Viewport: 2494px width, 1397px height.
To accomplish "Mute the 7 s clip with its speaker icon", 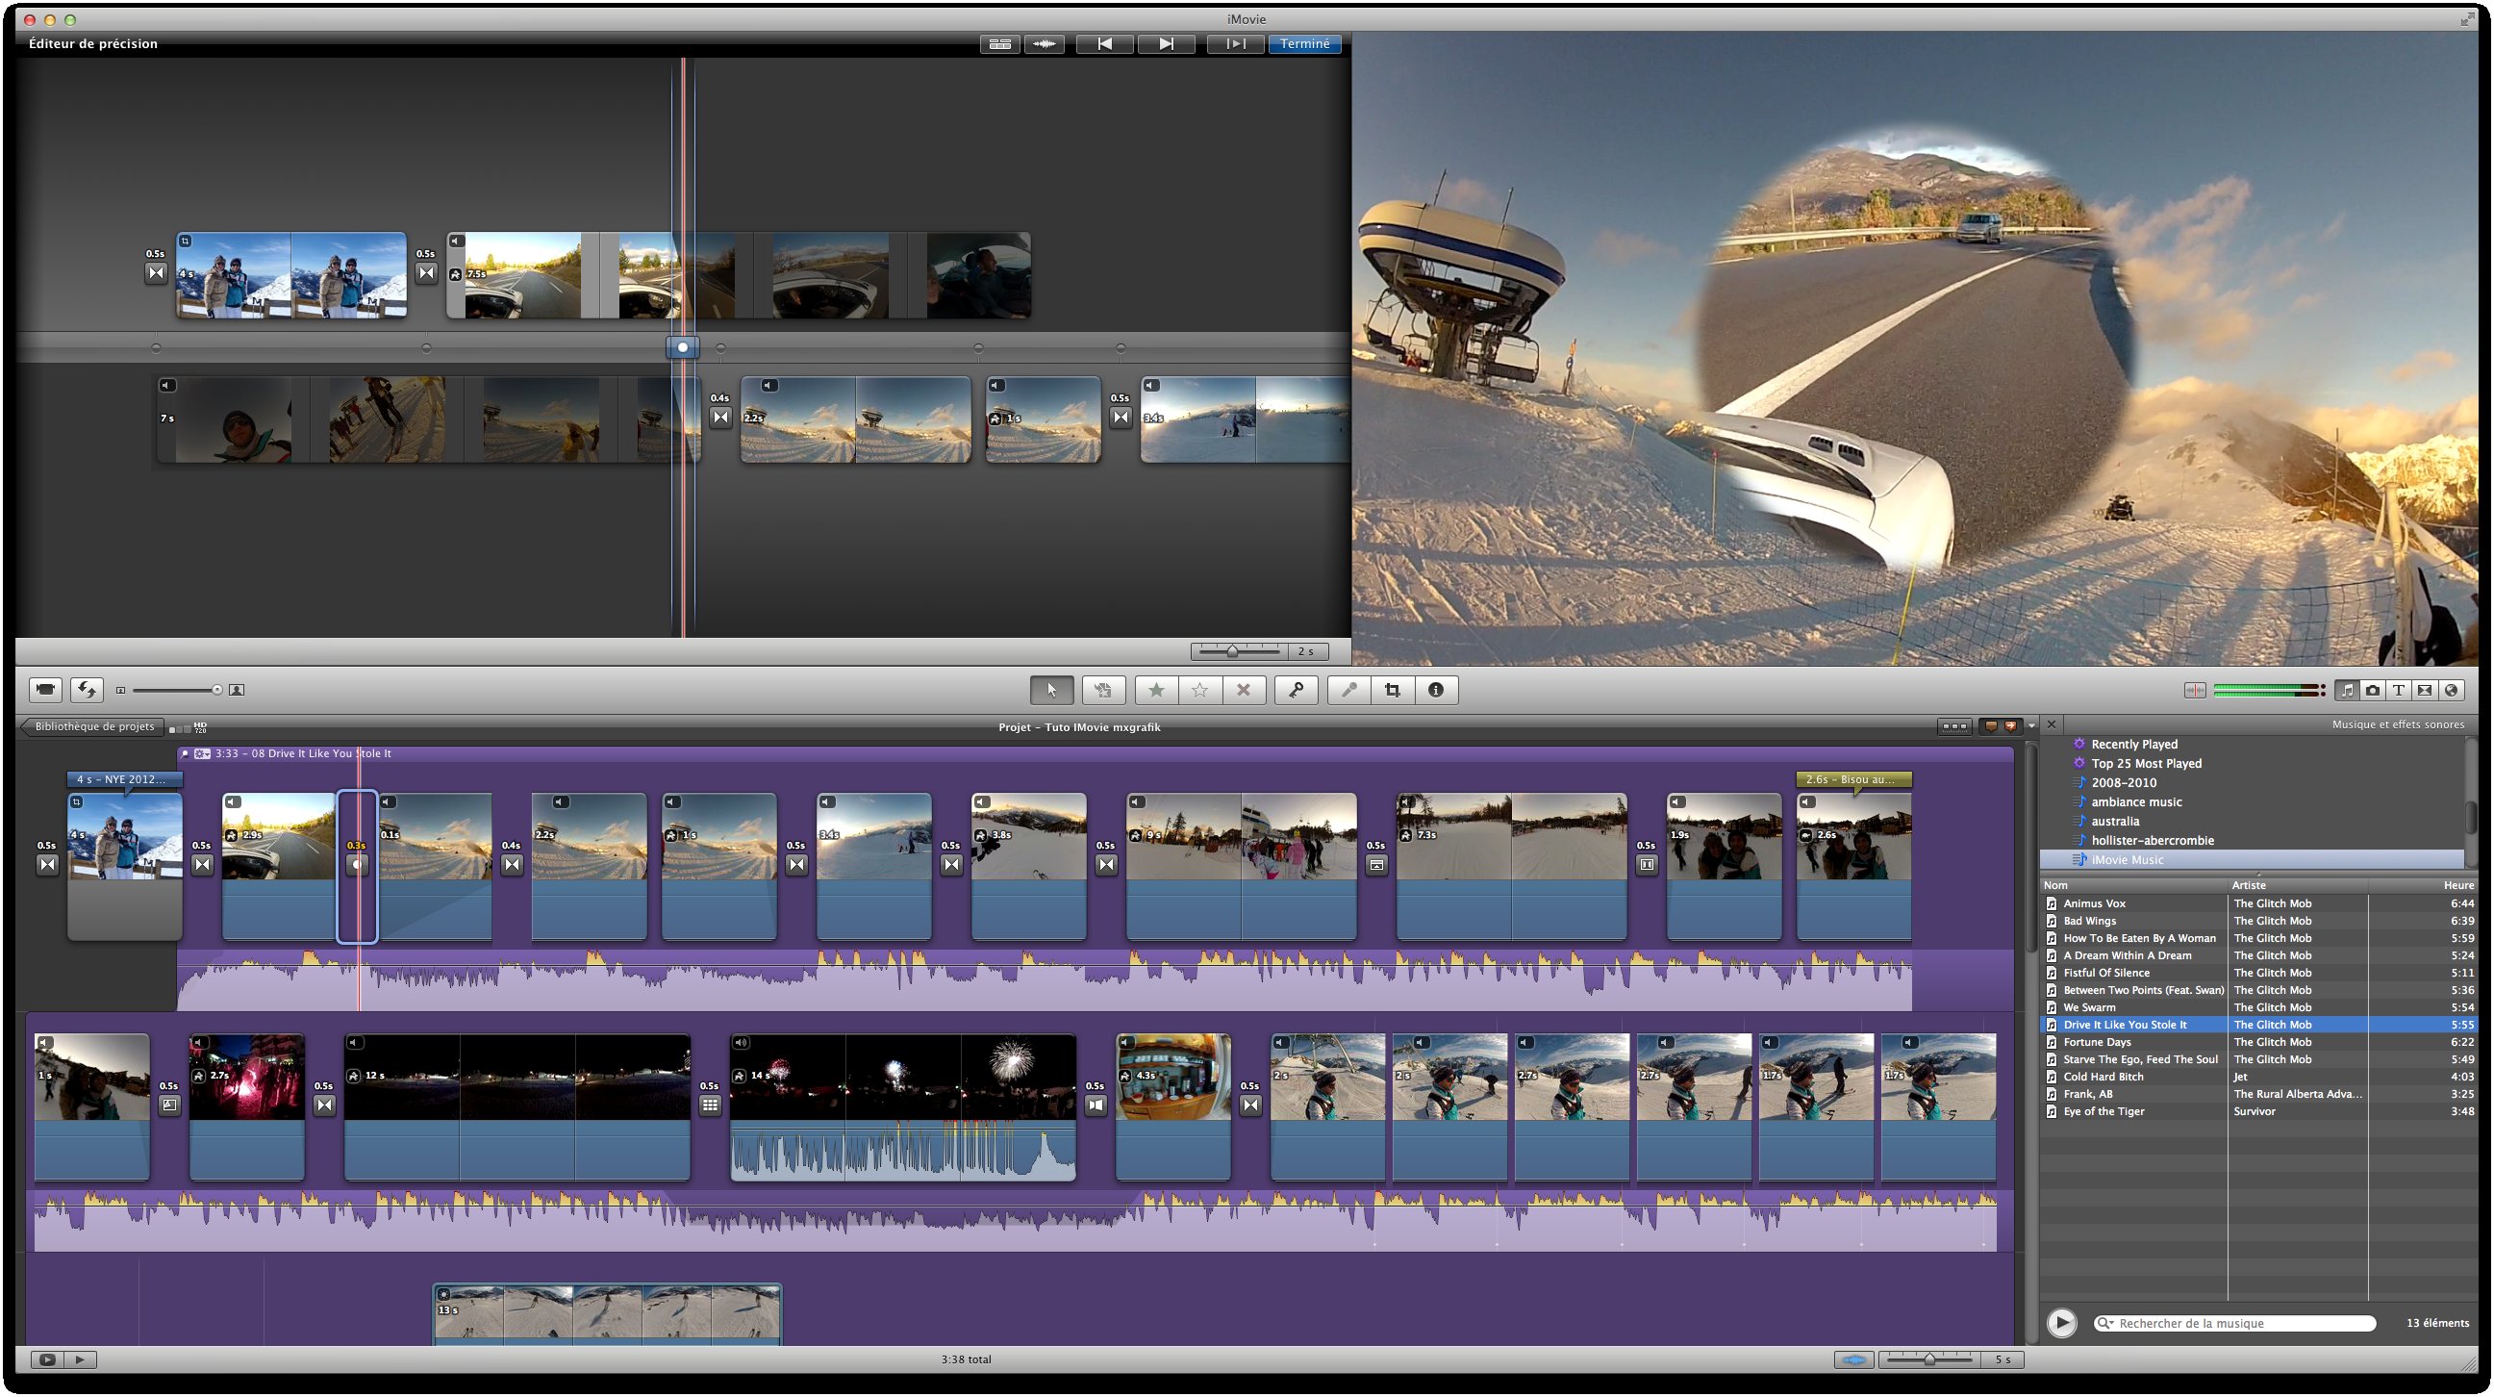I will [x=166, y=386].
